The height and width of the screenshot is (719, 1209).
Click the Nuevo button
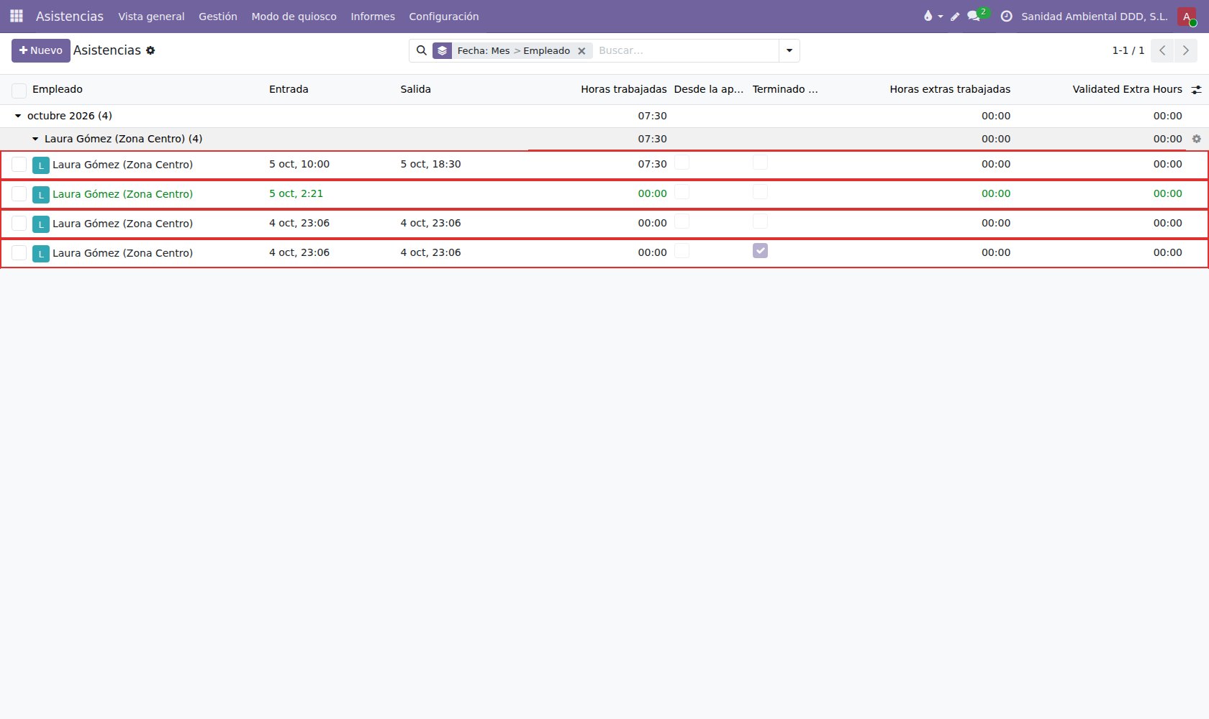tap(41, 50)
